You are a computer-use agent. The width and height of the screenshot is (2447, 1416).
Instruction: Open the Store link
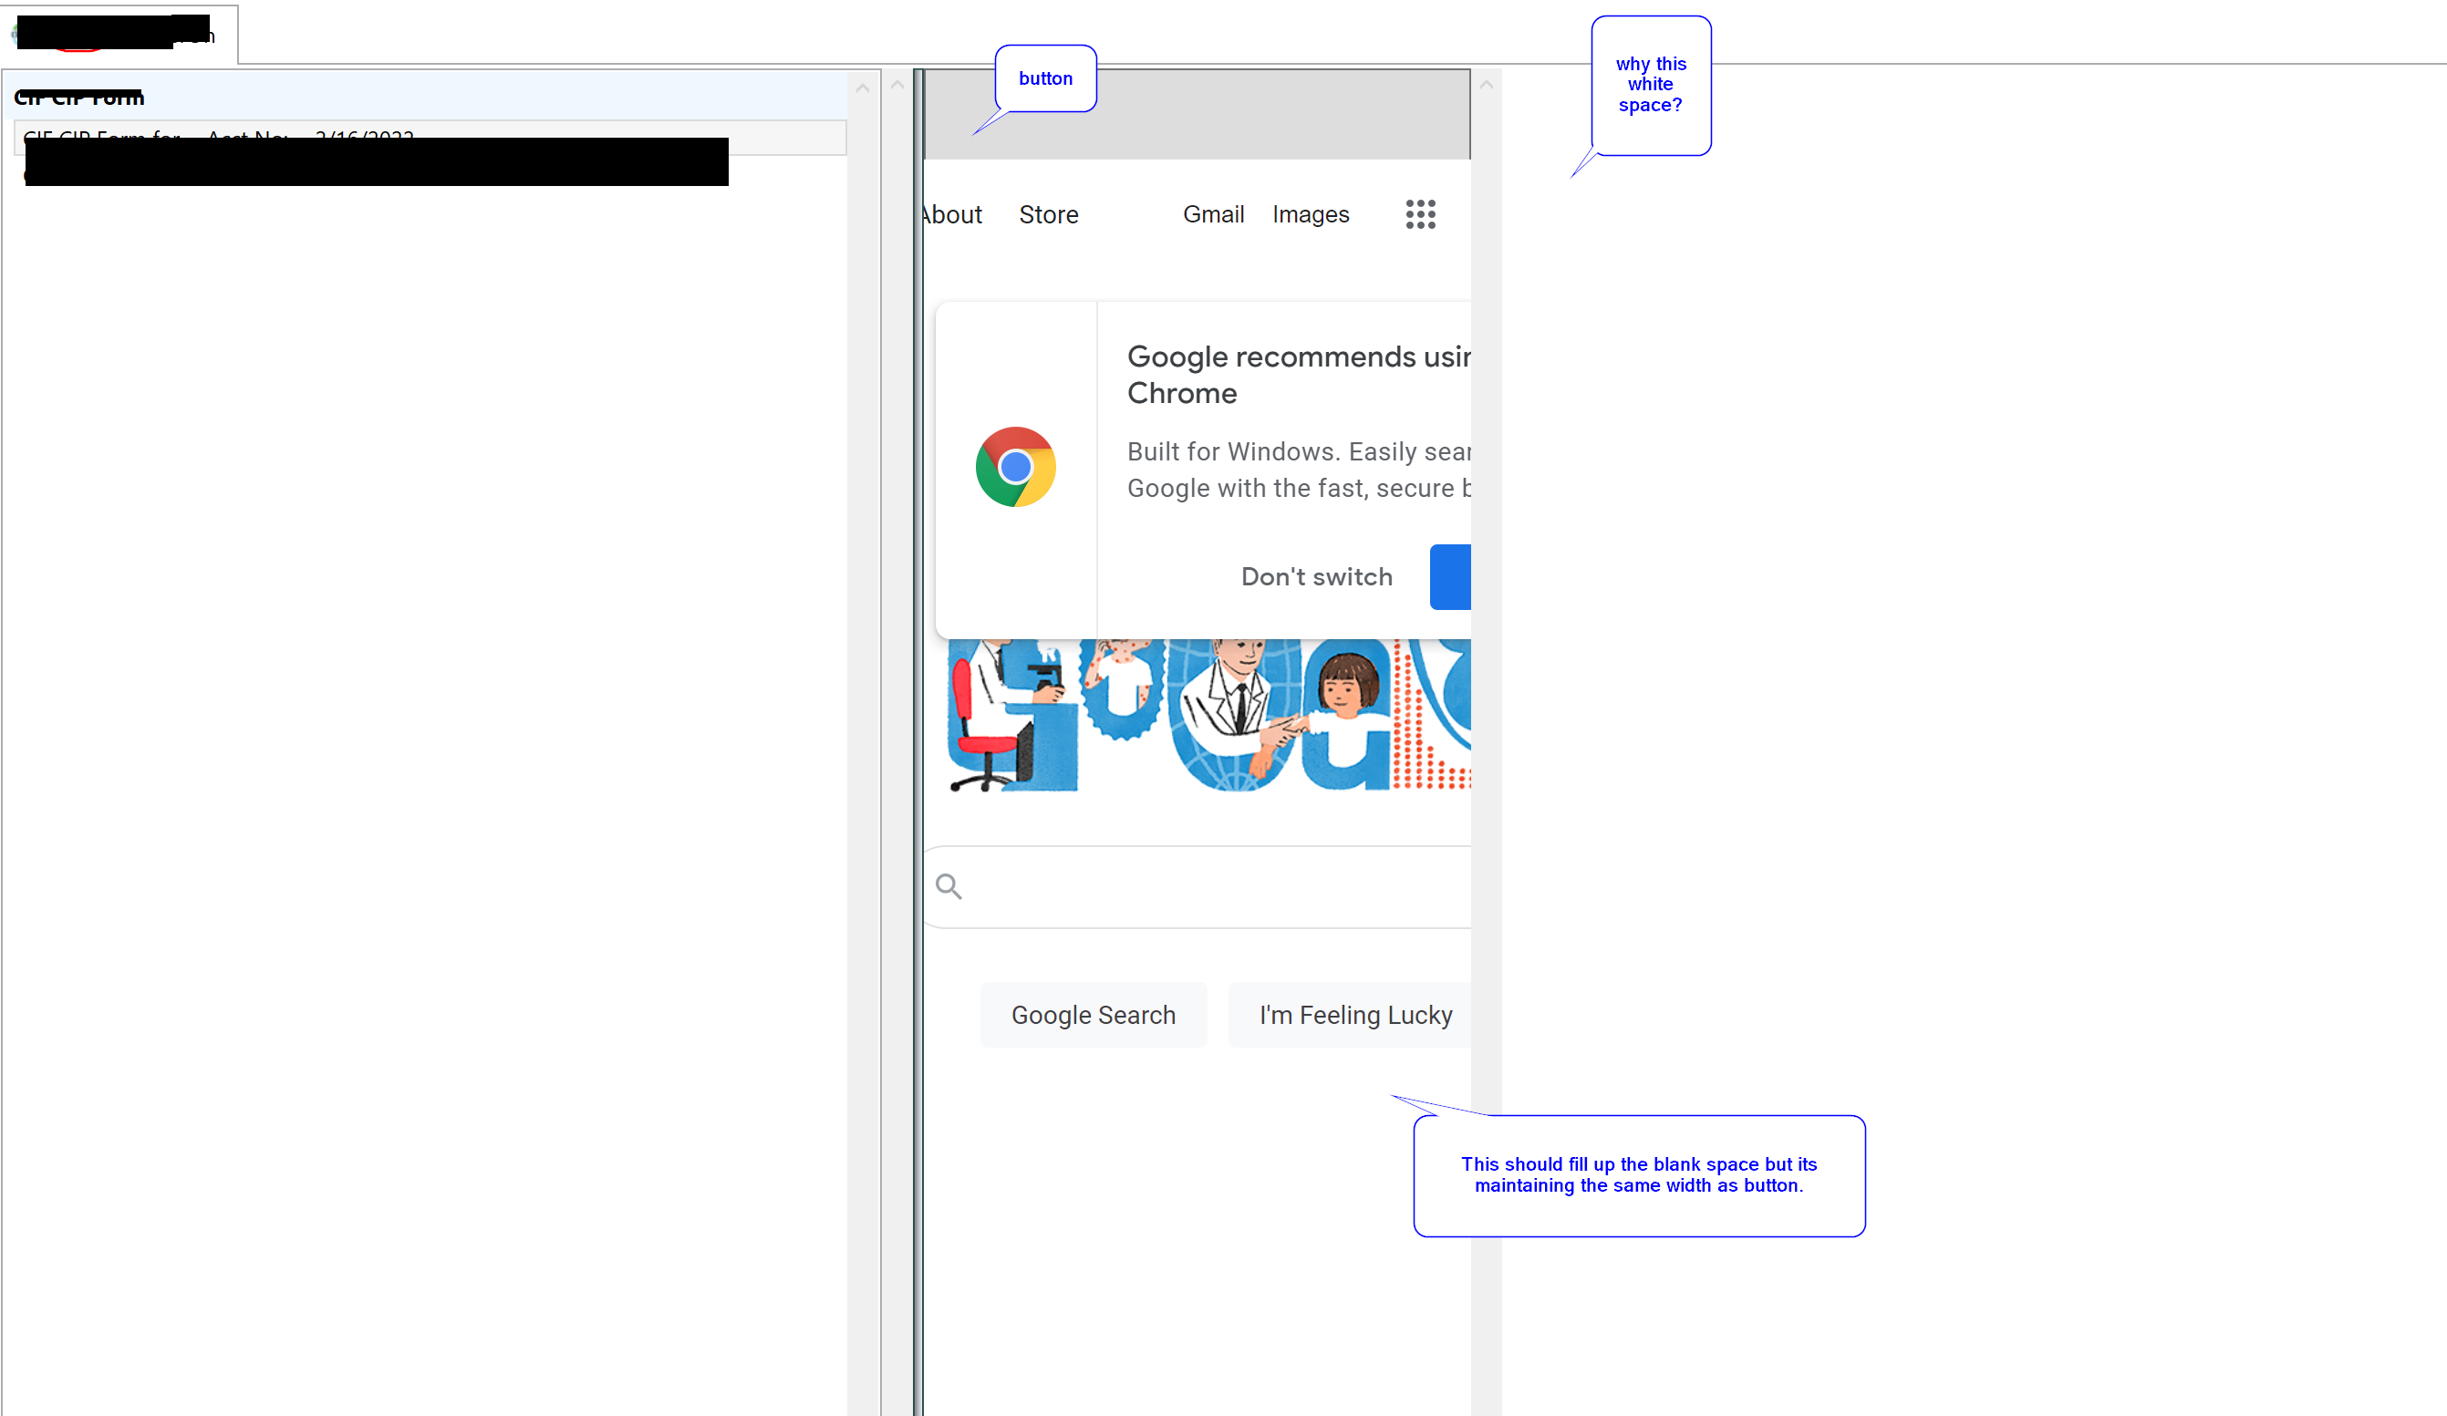1049,214
